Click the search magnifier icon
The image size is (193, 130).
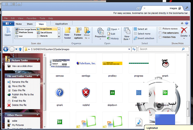point(183,49)
